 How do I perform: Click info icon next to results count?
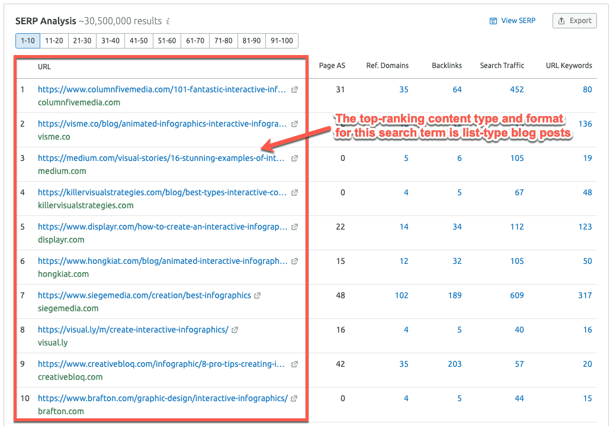click(168, 21)
